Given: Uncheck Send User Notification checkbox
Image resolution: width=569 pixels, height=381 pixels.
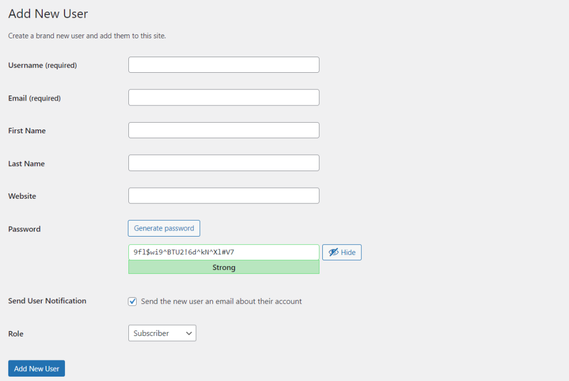Looking at the screenshot, I should [x=132, y=301].
